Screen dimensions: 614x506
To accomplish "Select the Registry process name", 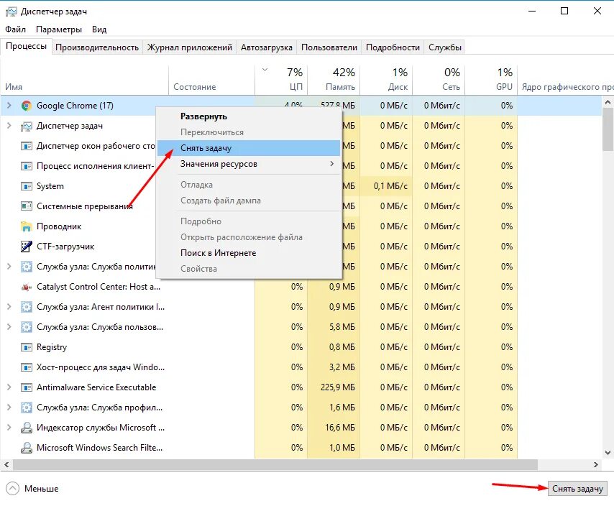I will [x=52, y=347].
